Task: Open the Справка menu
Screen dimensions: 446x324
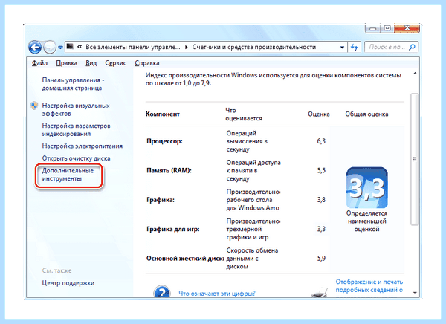Action: (x=147, y=63)
